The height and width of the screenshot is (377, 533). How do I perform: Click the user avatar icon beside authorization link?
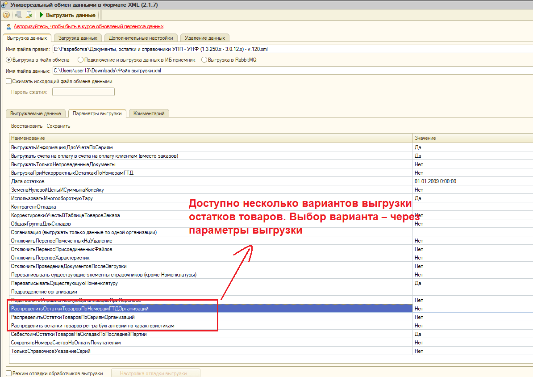(9, 26)
